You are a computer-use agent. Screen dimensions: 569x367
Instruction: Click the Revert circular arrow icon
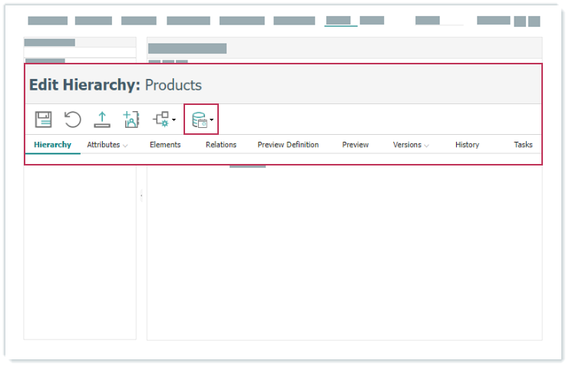click(72, 120)
